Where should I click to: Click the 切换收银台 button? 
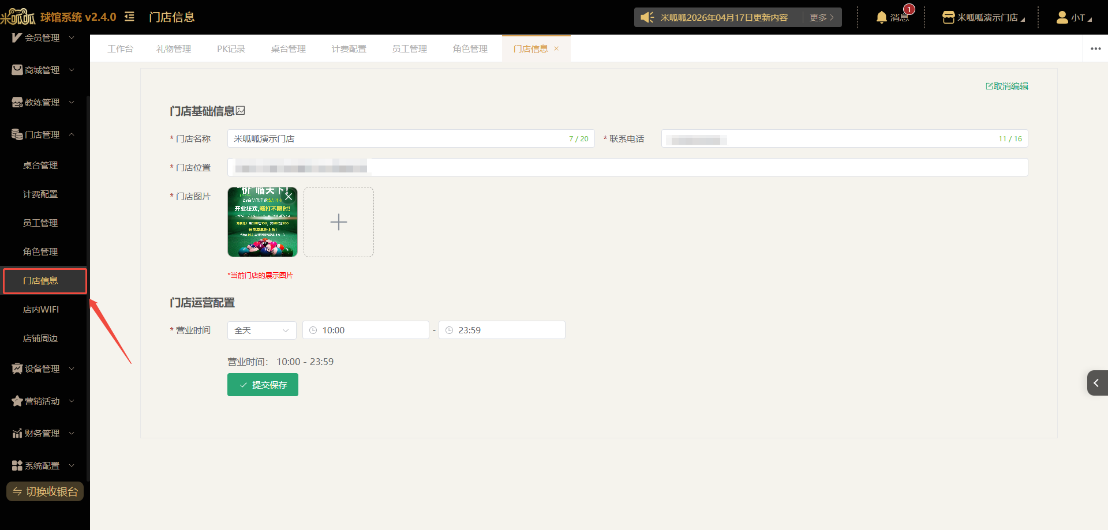45,491
